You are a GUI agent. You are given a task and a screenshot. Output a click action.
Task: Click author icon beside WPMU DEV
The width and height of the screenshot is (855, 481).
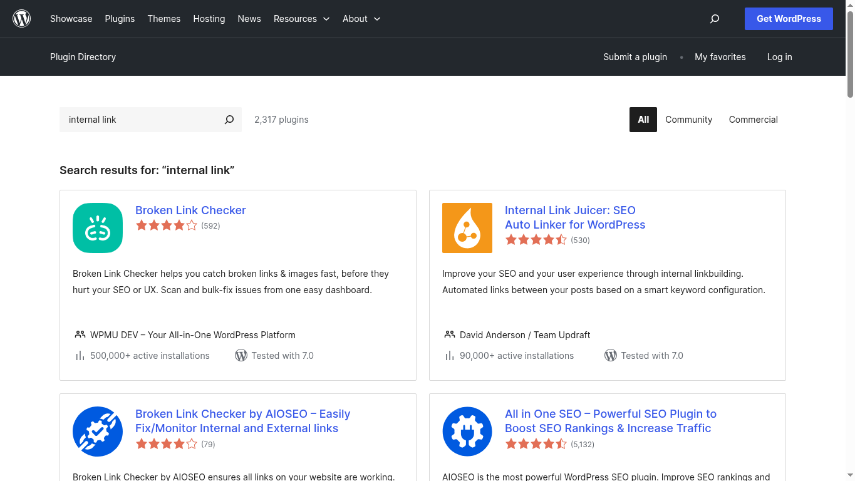pyautogui.click(x=80, y=335)
